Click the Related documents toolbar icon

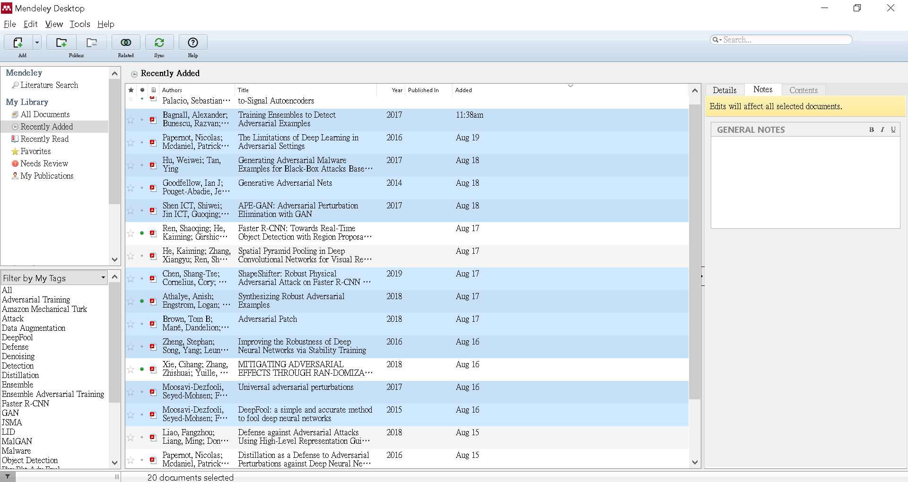point(126,43)
